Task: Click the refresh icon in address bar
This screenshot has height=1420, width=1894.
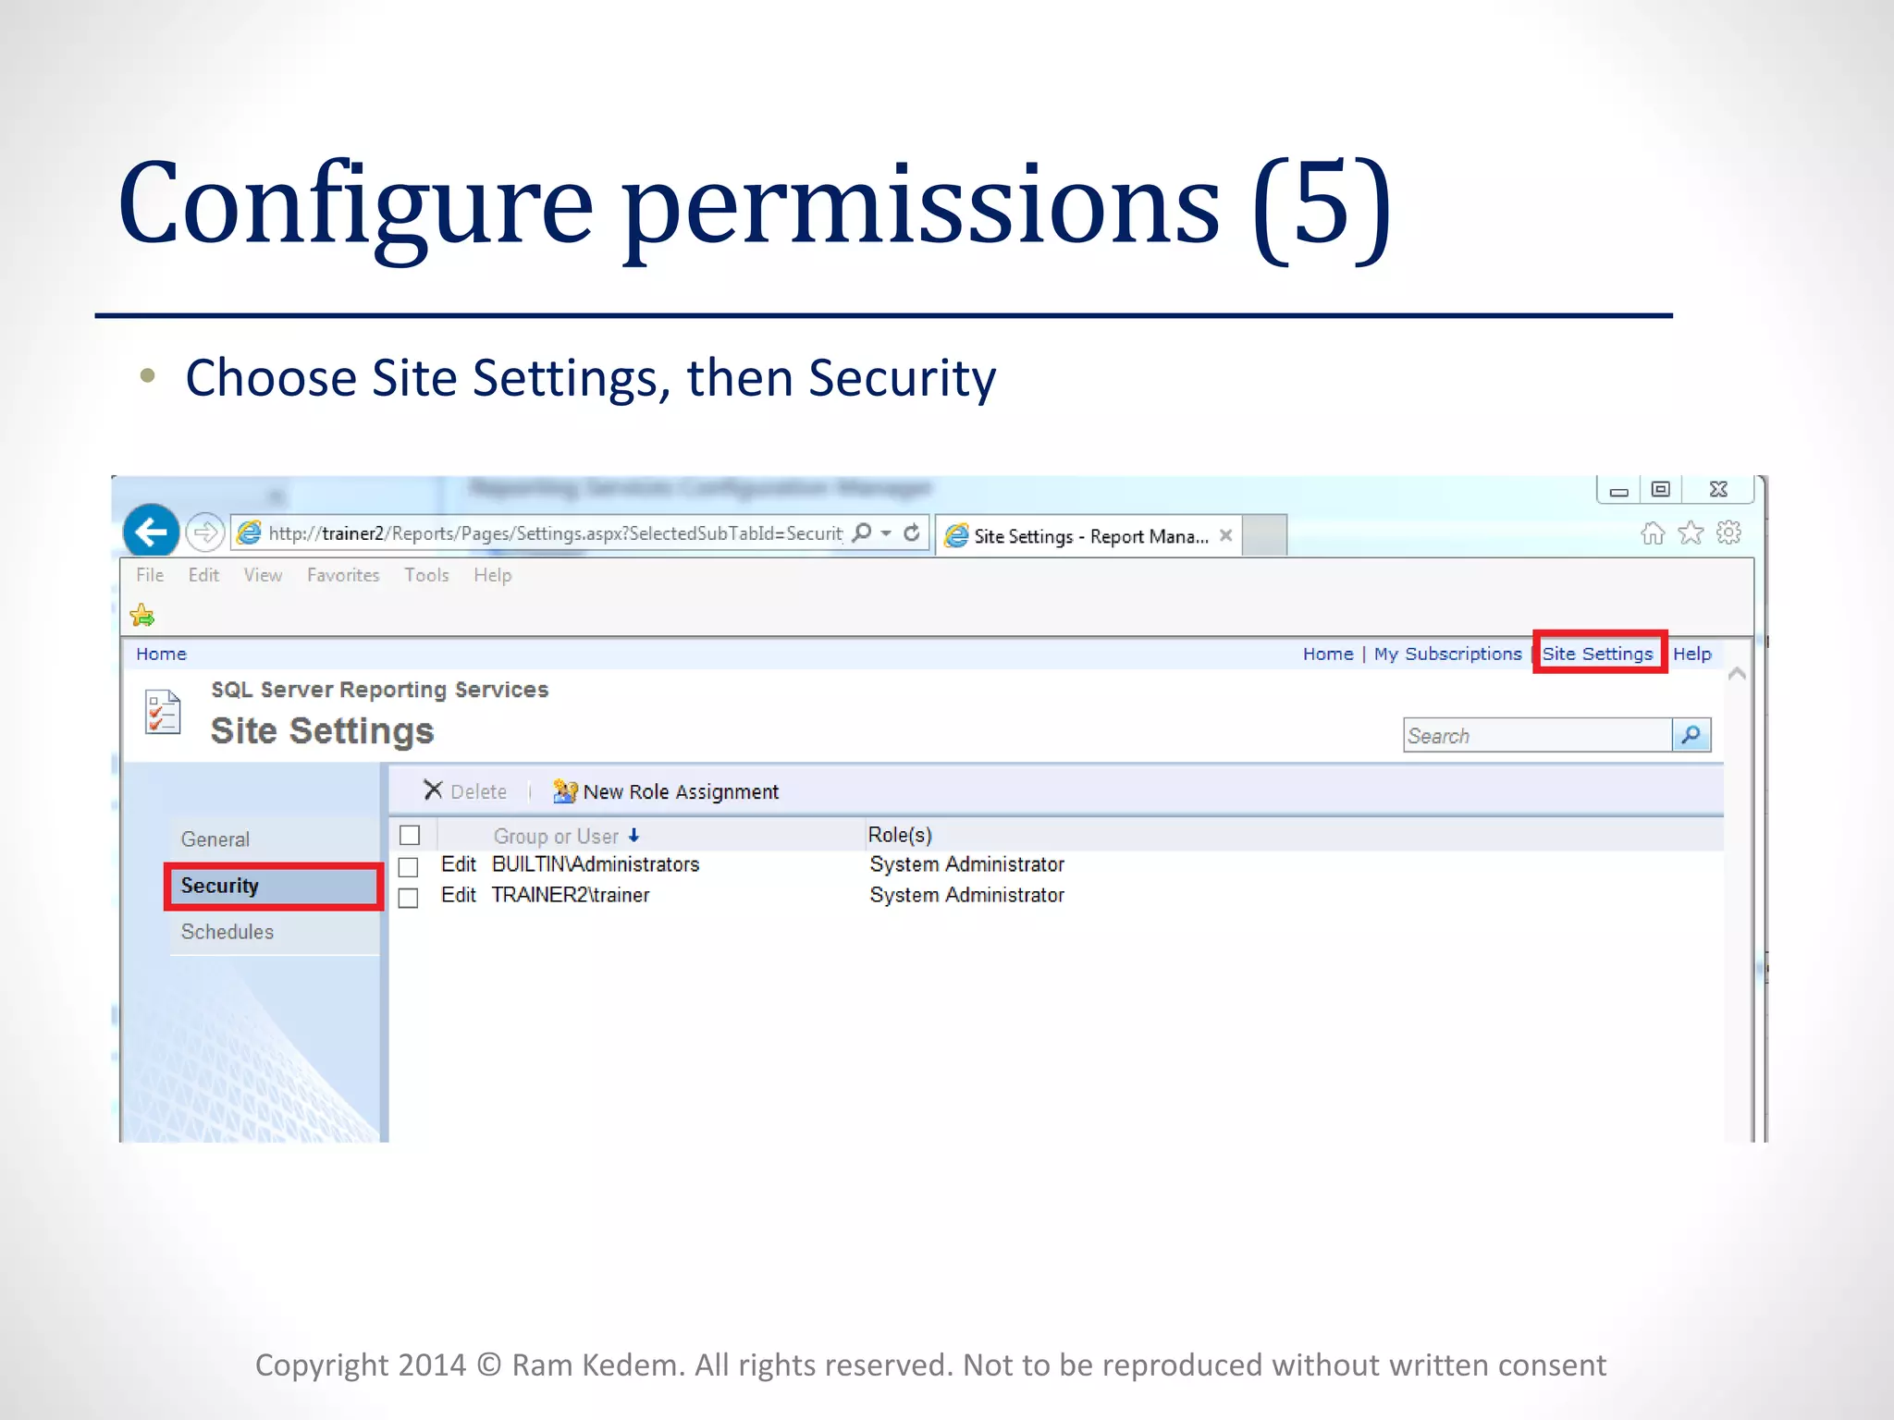Action: [912, 532]
